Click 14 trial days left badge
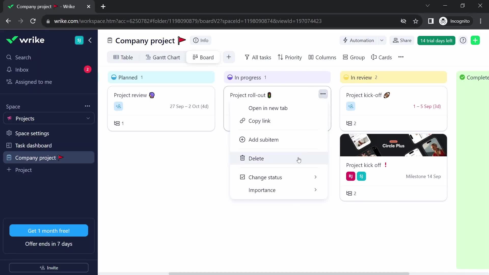Image resolution: width=489 pixels, height=275 pixels. point(436,40)
